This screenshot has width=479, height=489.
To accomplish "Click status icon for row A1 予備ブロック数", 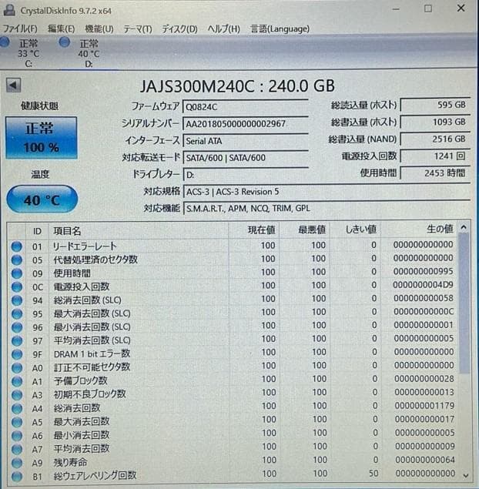I will point(16,381).
